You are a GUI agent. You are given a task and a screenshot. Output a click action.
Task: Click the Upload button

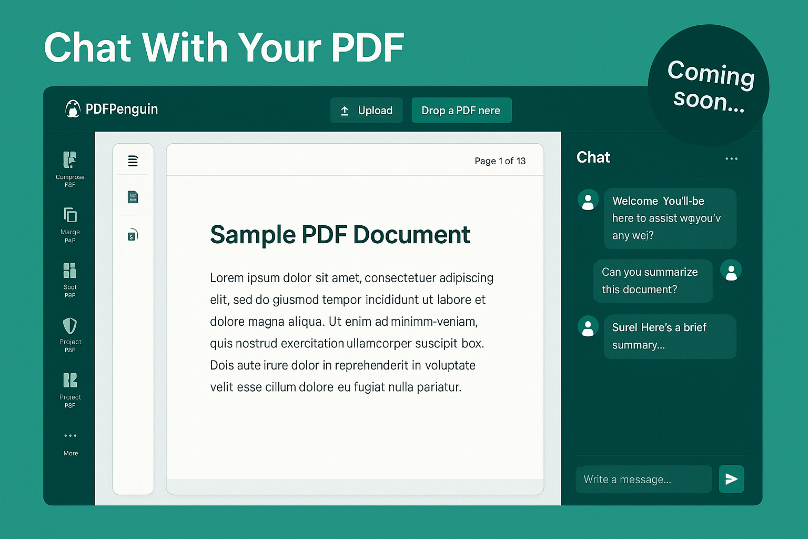coord(366,110)
